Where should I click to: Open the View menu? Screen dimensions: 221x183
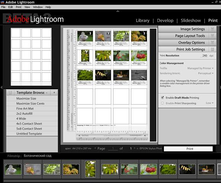pyautogui.click(x=27, y=7)
